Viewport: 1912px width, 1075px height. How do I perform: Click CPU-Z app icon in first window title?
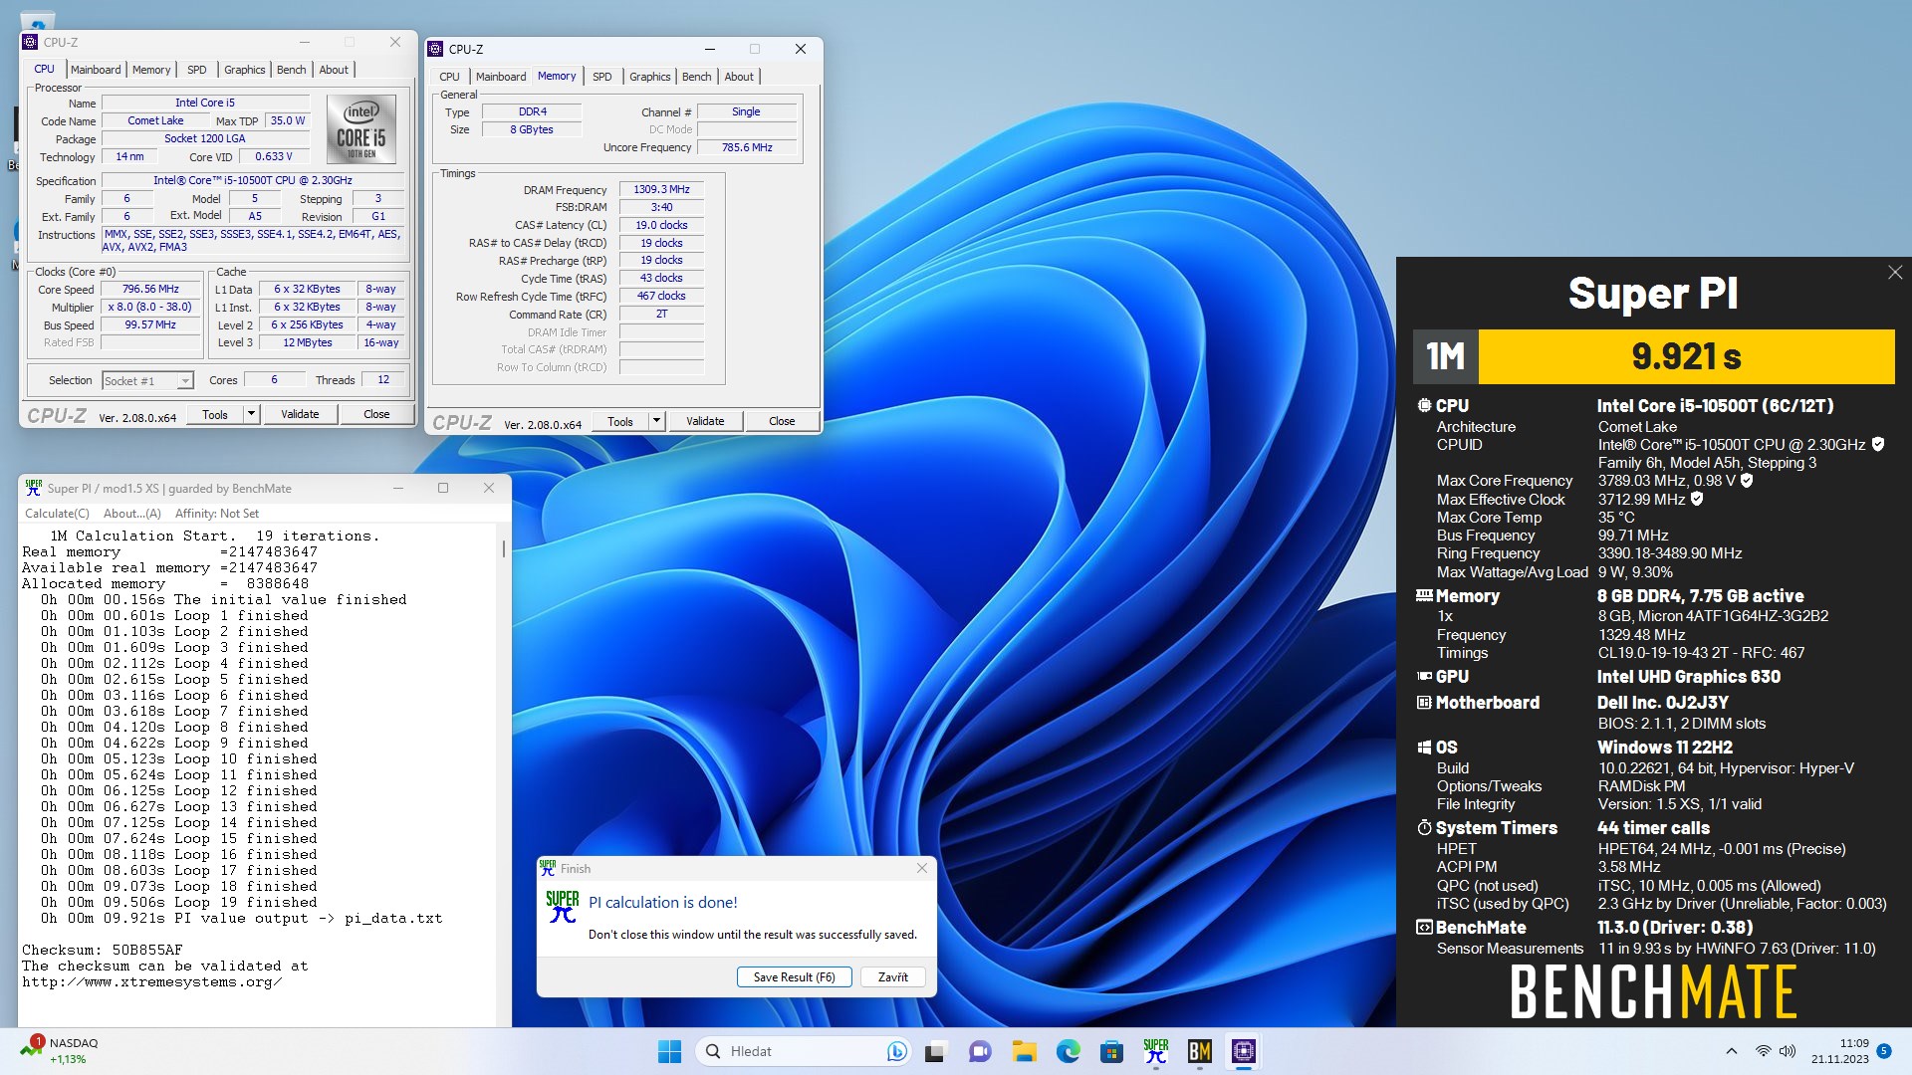(x=31, y=42)
